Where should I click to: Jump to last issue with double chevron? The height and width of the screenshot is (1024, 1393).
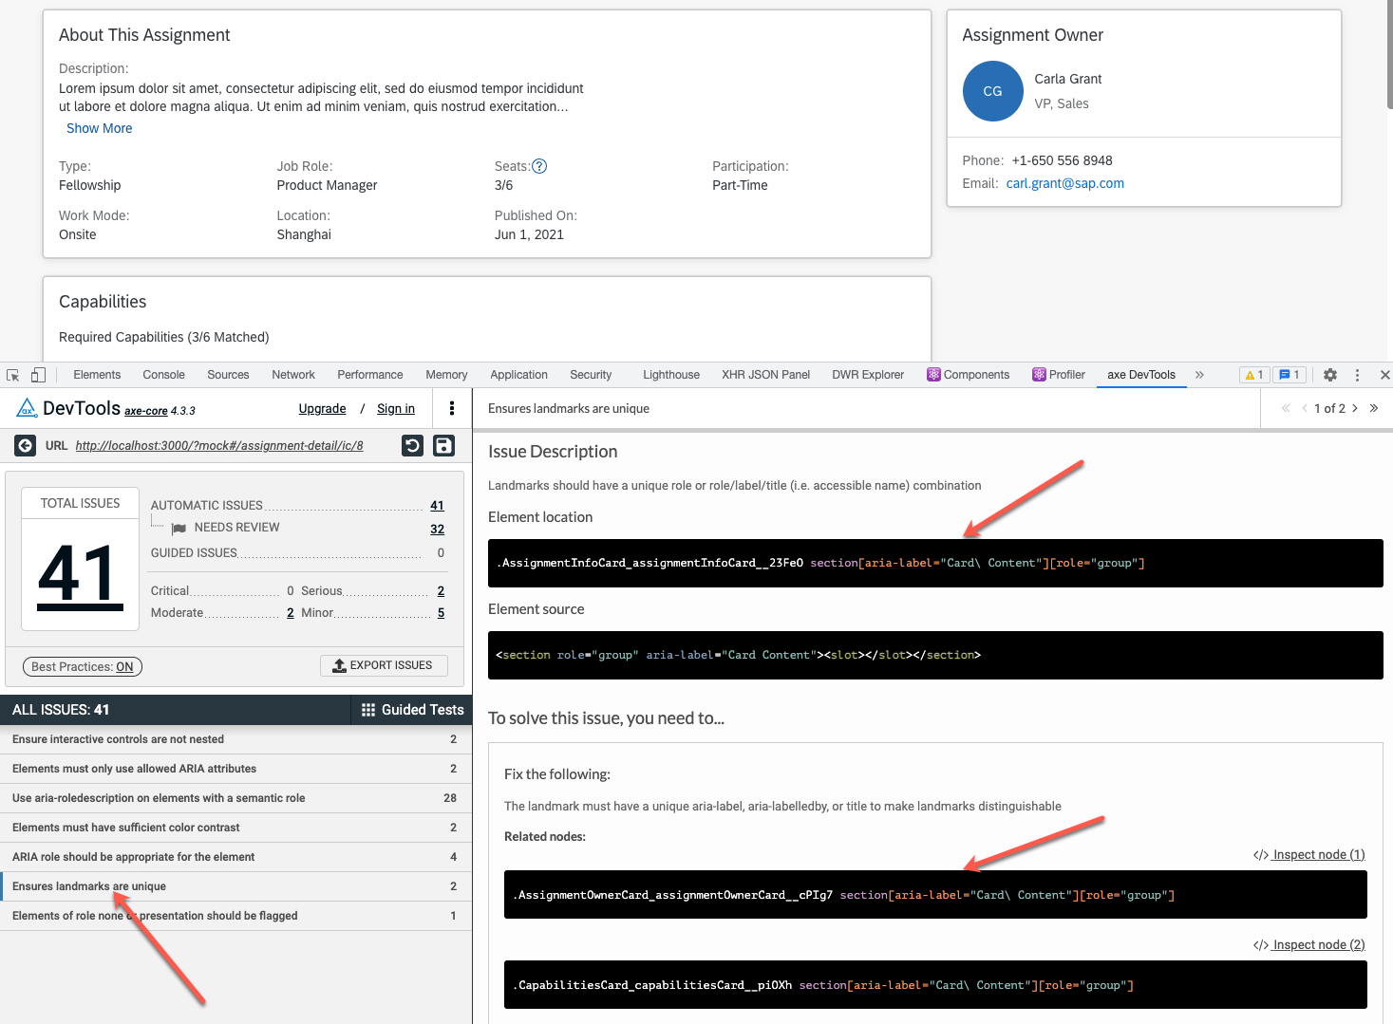pos(1373,408)
